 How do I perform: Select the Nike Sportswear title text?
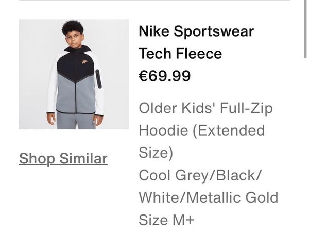(196, 31)
